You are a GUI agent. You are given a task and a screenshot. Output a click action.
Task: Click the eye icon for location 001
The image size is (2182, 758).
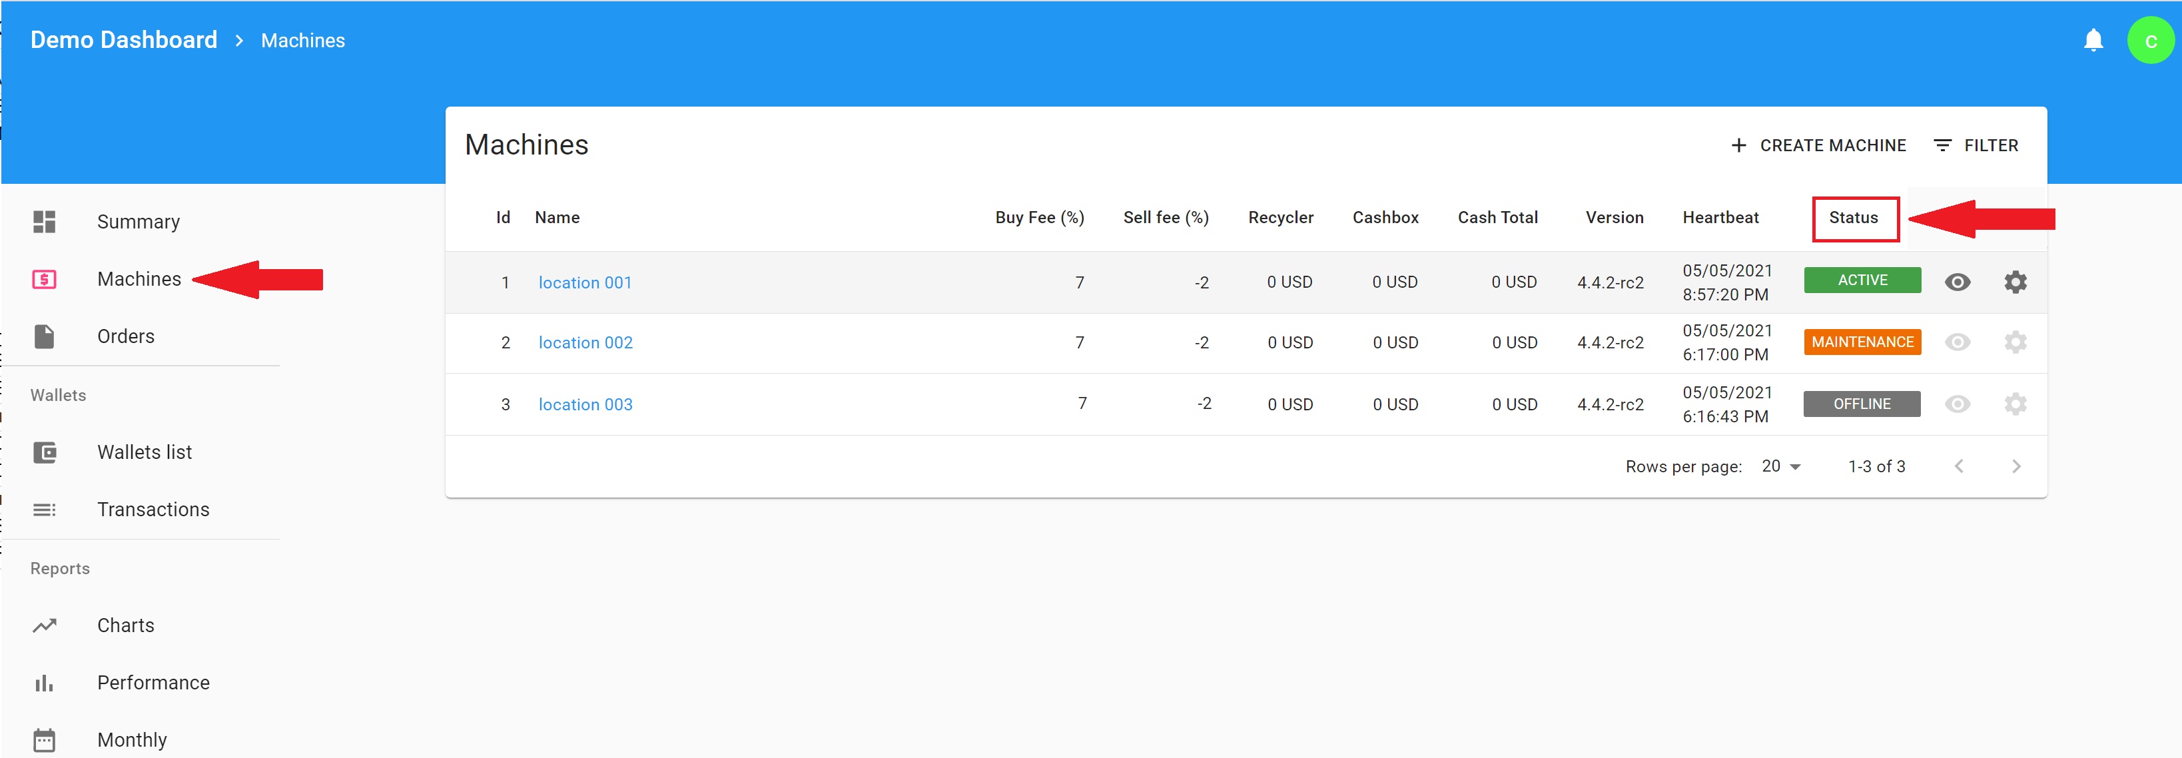pos(1957,282)
